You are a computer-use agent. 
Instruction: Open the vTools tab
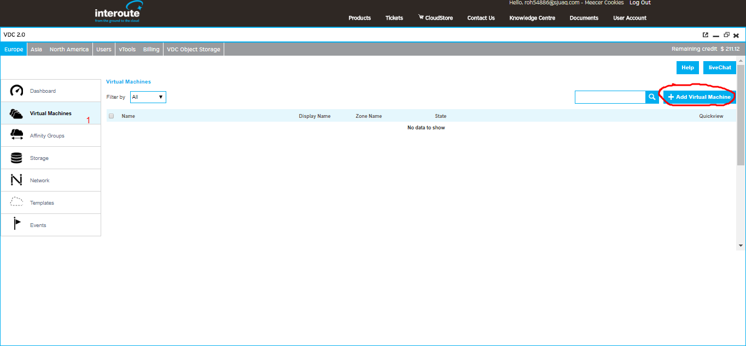tap(127, 49)
